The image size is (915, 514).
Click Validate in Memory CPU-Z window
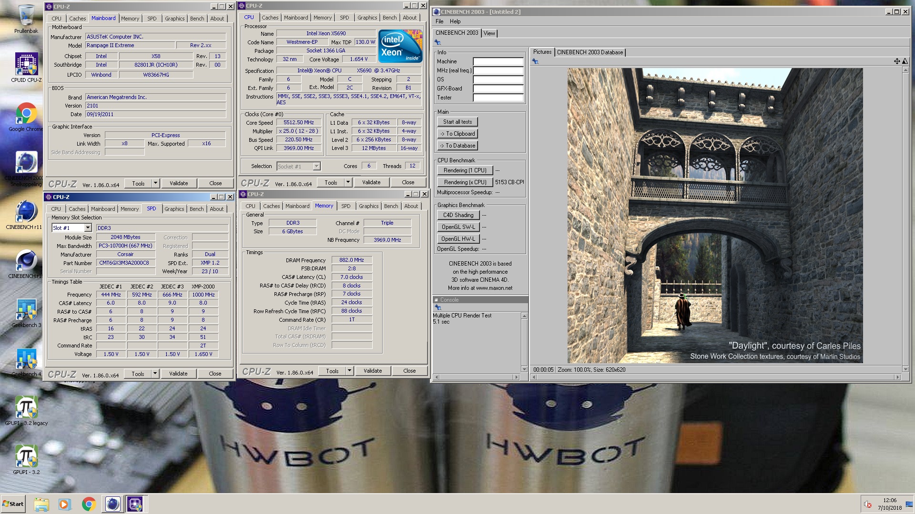pos(373,371)
